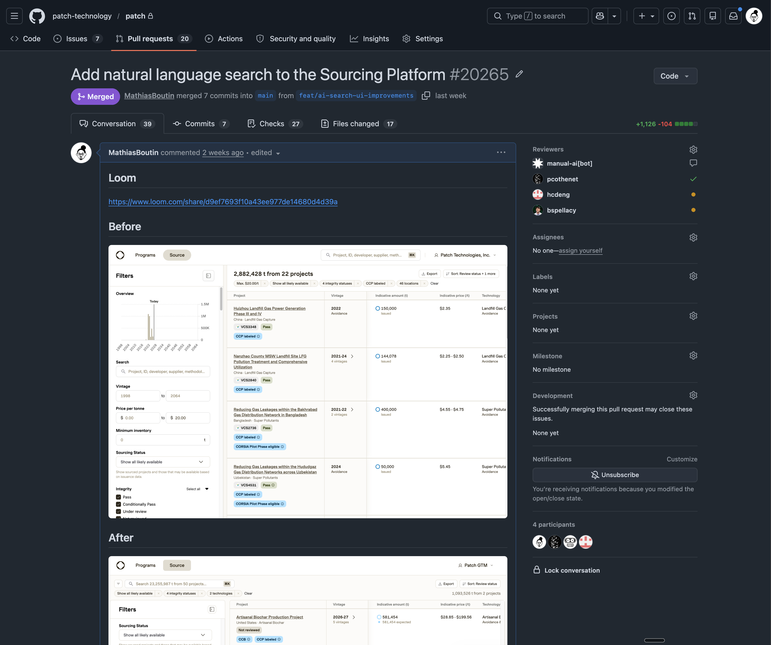Screen dimensions: 771x645
Task: Click the main branch link
Action: [265, 96]
